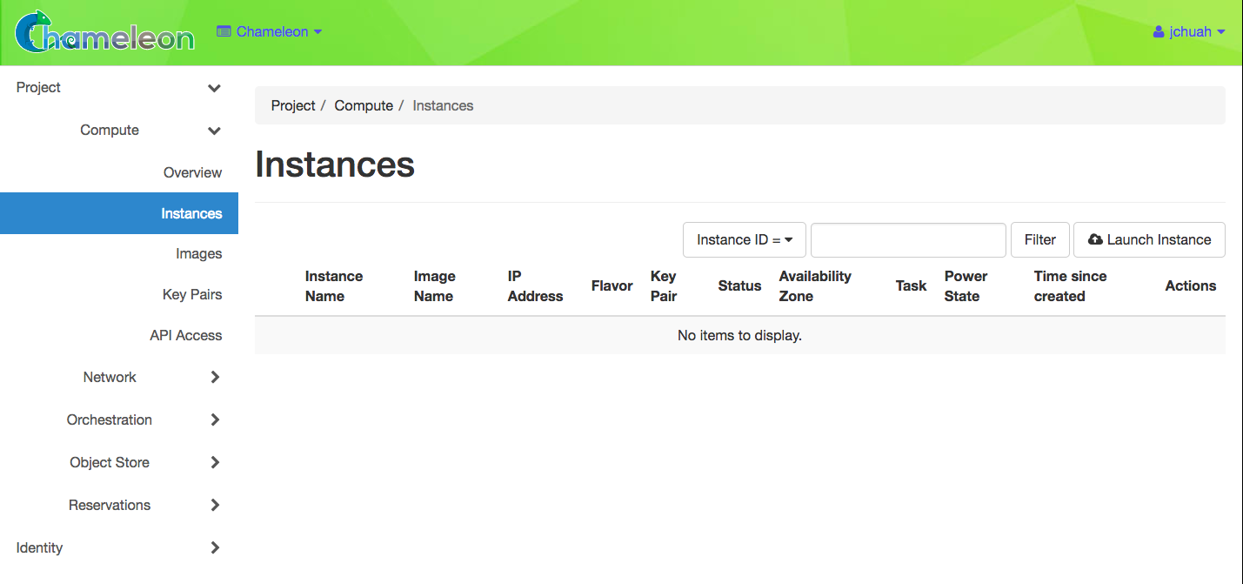The image size is (1243, 584).
Task: Click the Power State column header
Action: pyautogui.click(x=966, y=285)
